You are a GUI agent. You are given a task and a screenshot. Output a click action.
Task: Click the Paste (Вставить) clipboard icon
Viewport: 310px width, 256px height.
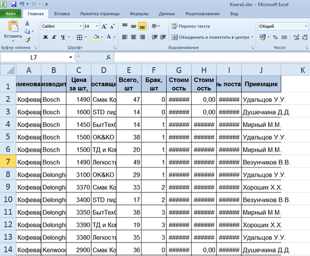(x=12, y=26)
